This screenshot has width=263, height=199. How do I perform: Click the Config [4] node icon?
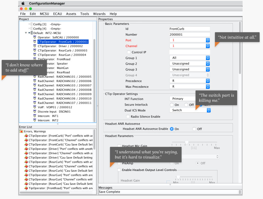coord(31,29)
